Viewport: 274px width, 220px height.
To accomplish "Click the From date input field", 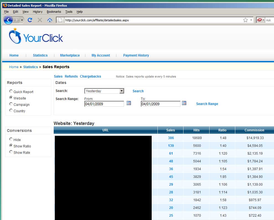I will pos(104,104).
